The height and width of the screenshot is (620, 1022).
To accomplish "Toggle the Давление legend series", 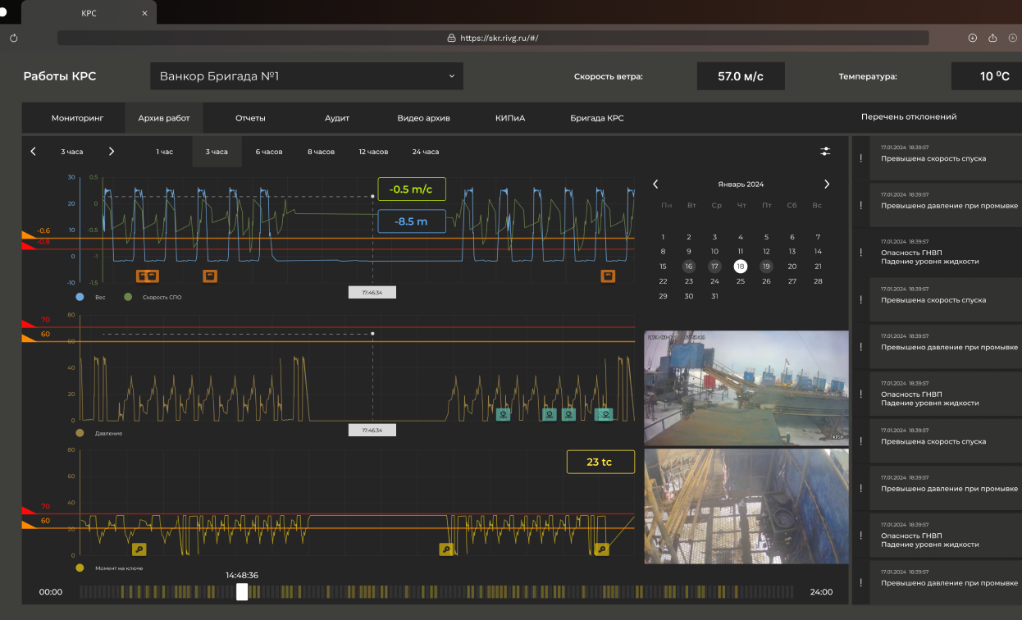I will 80,433.
